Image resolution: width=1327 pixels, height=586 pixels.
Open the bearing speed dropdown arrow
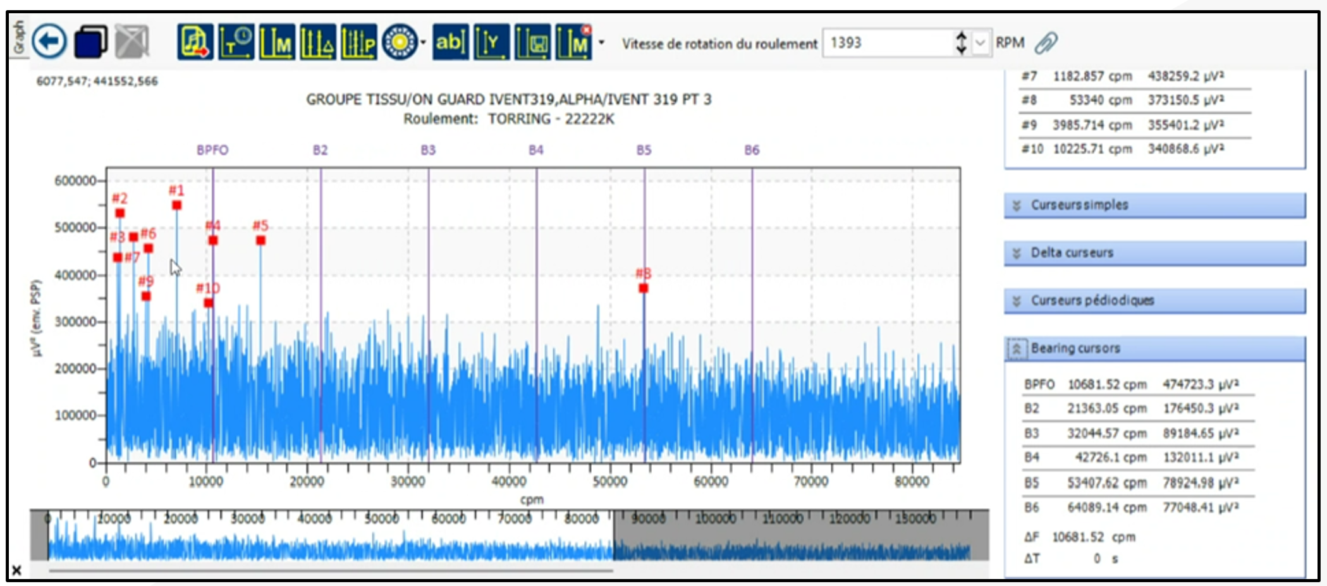tap(981, 43)
